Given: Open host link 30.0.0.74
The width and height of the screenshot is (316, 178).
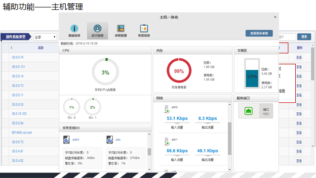Looking at the screenshot, I should point(18,57).
